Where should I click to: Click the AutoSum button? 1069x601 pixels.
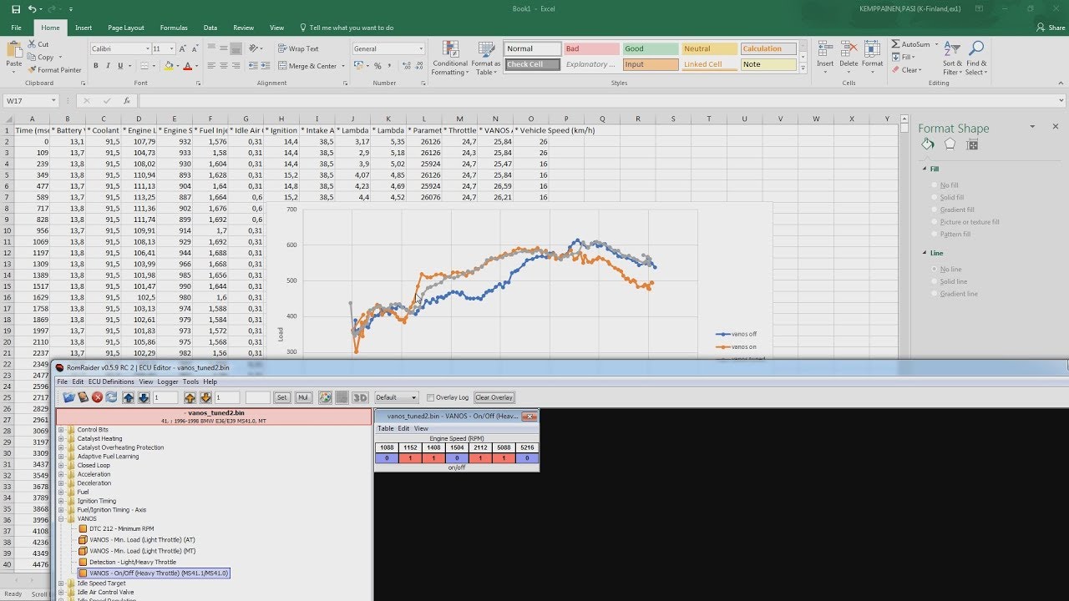coord(911,44)
